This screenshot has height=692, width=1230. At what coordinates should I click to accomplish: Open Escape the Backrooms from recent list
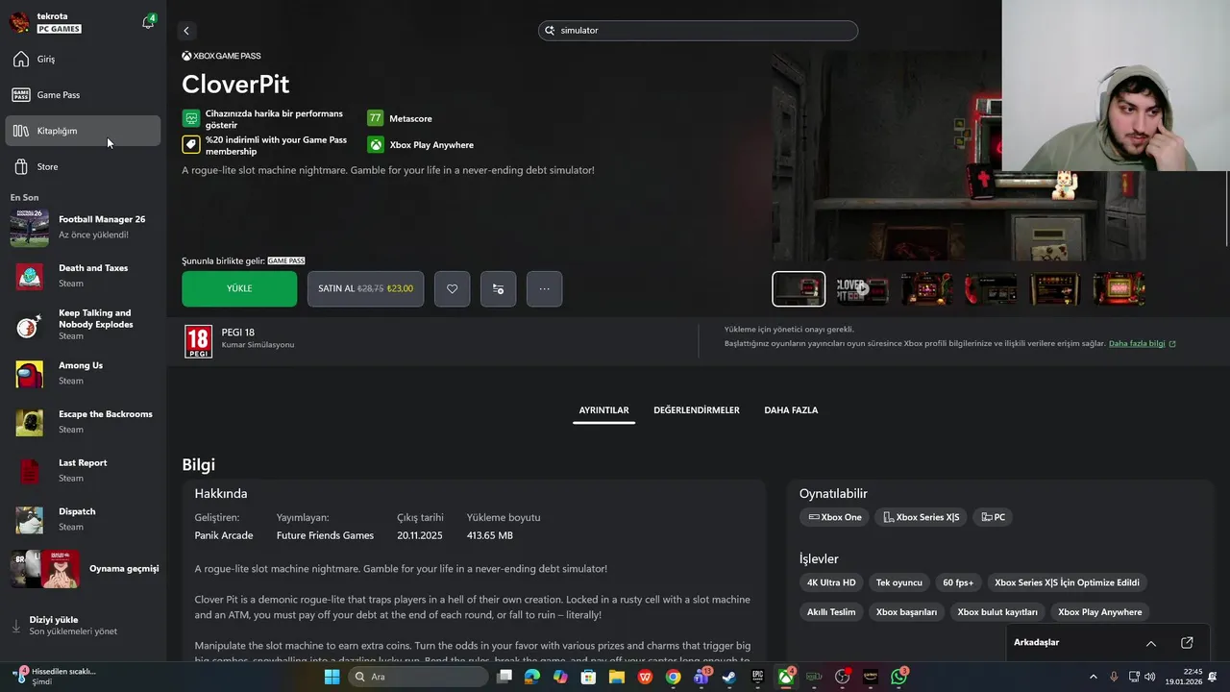tap(83, 422)
